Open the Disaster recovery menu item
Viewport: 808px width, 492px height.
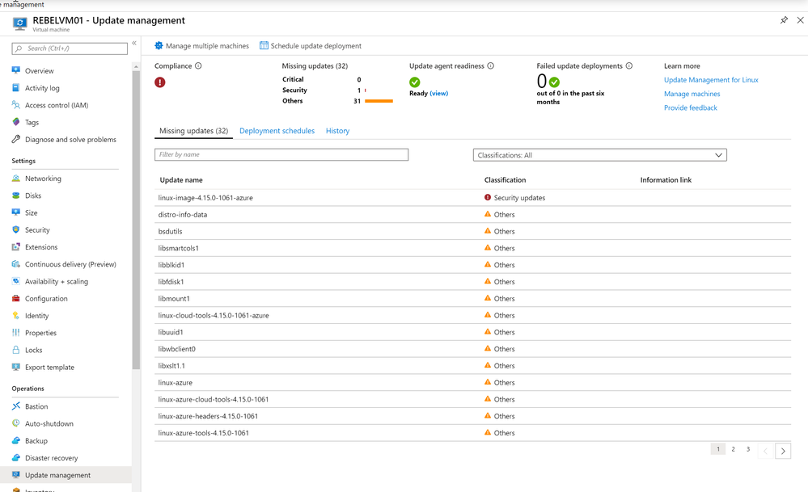pyautogui.click(x=51, y=457)
